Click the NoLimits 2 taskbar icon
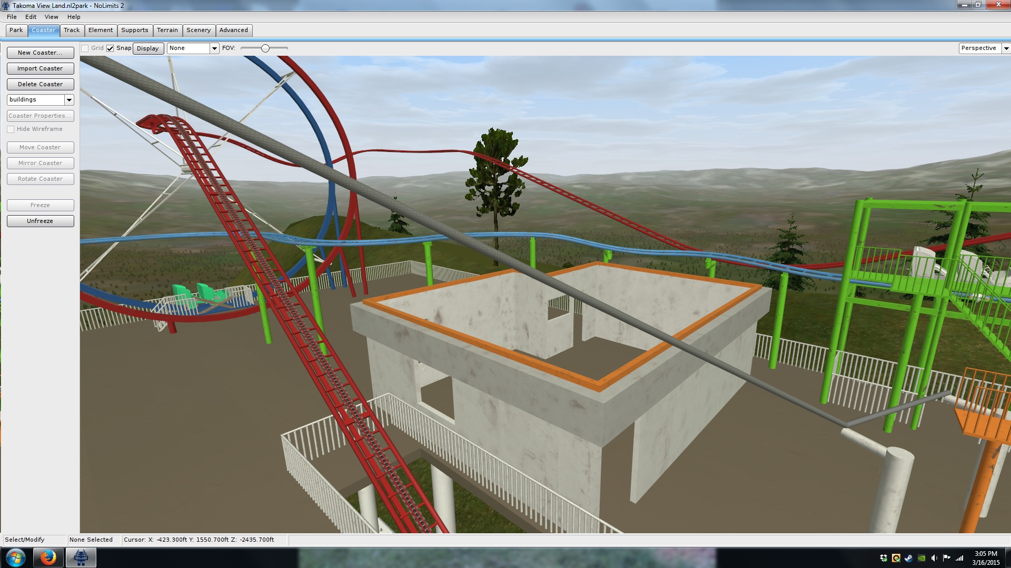Screen dimensions: 1011x568 pos(81,557)
